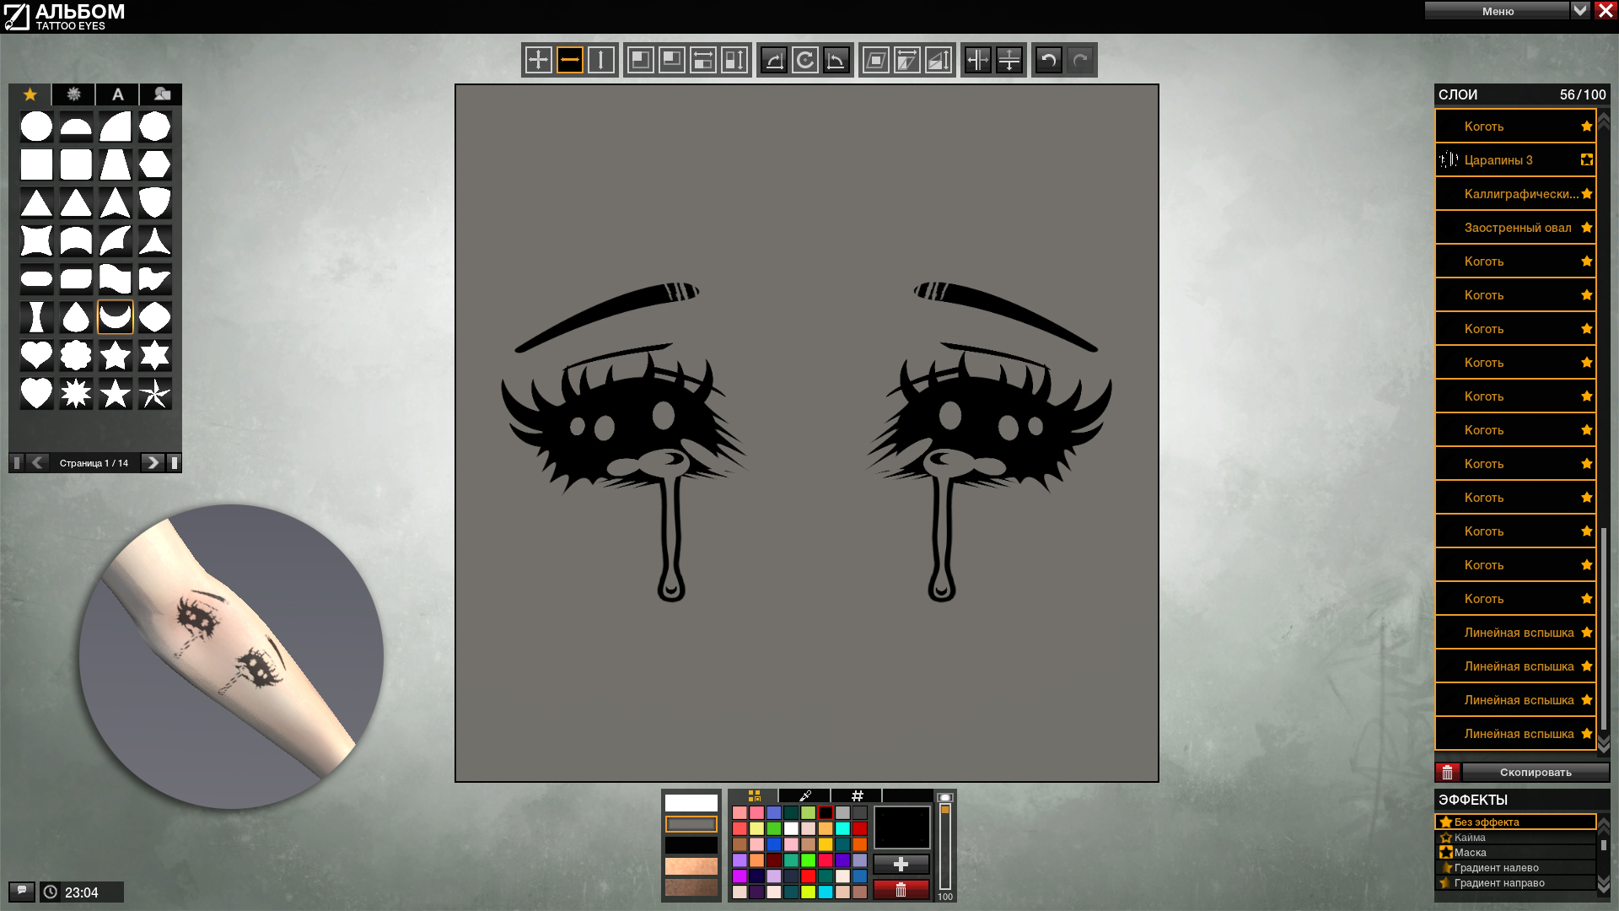The image size is (1619, 911).
Task: Click the horizontal move tool icon
Action: tap(570, 60)
